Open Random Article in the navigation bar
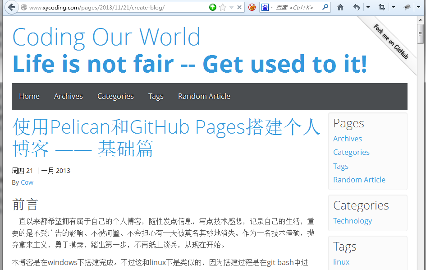This screenshot has width=426, height=270. point(204,96)
